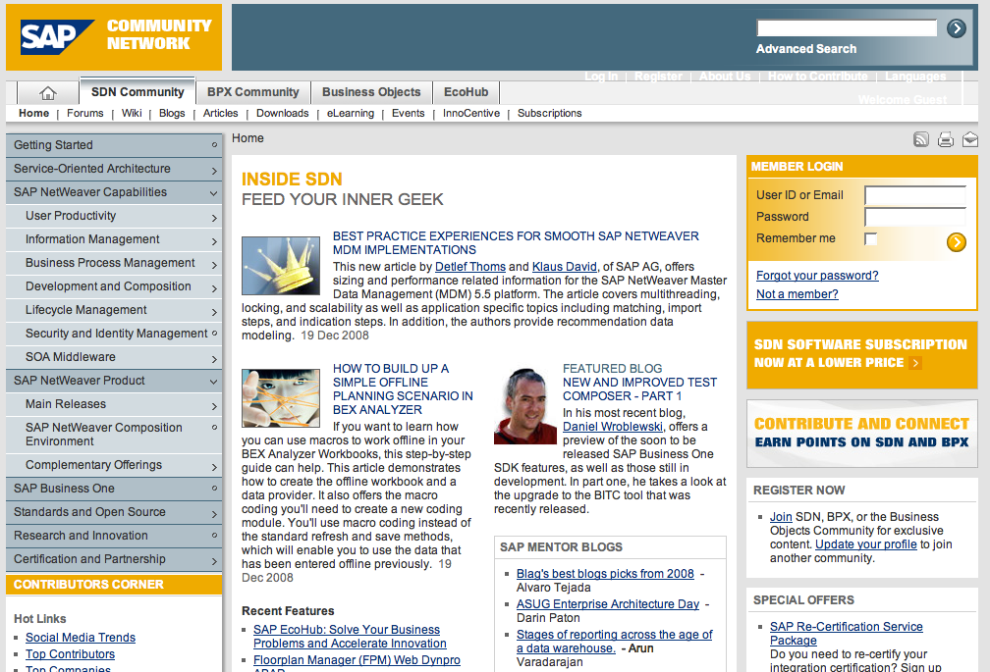The height and width of the screenshot is (672, 990).
Task: Open Top Contributors hot link
Action: (70, 653)
